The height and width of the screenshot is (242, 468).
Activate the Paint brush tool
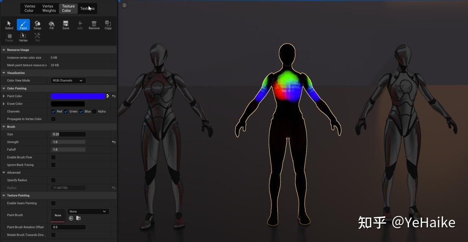click(23, 25)
